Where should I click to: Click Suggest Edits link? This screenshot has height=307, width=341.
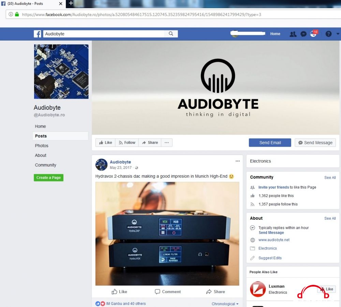pyautogui.click(x=270, y=258)
